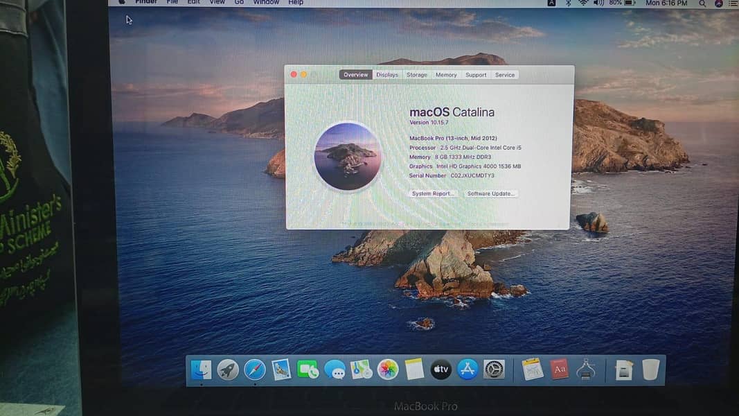
Task: Launch Apple TV from the Dock
Action: point(440,370)
